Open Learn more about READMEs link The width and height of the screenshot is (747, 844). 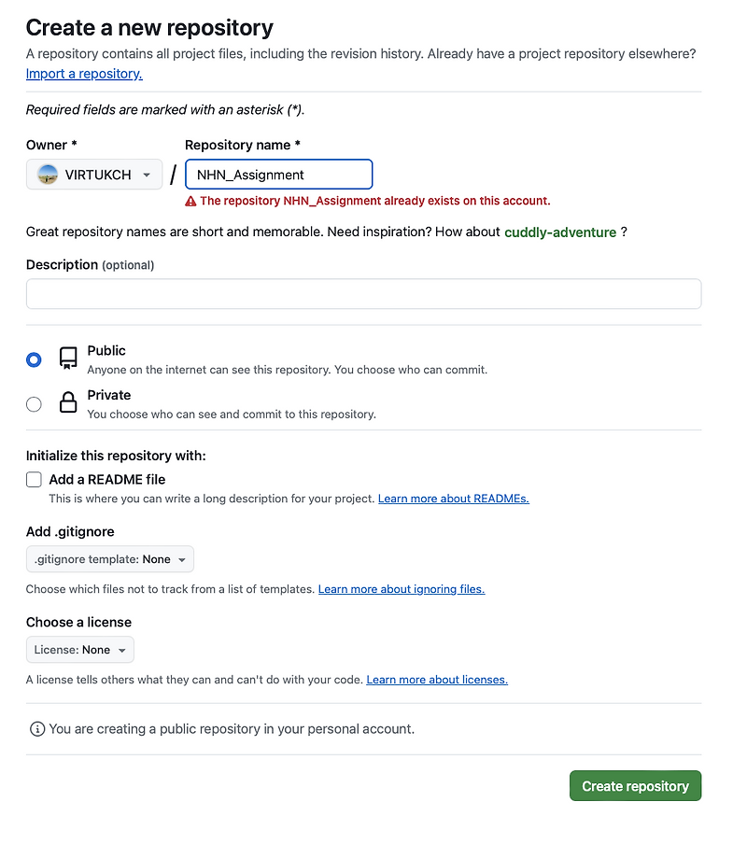point(453,499)
